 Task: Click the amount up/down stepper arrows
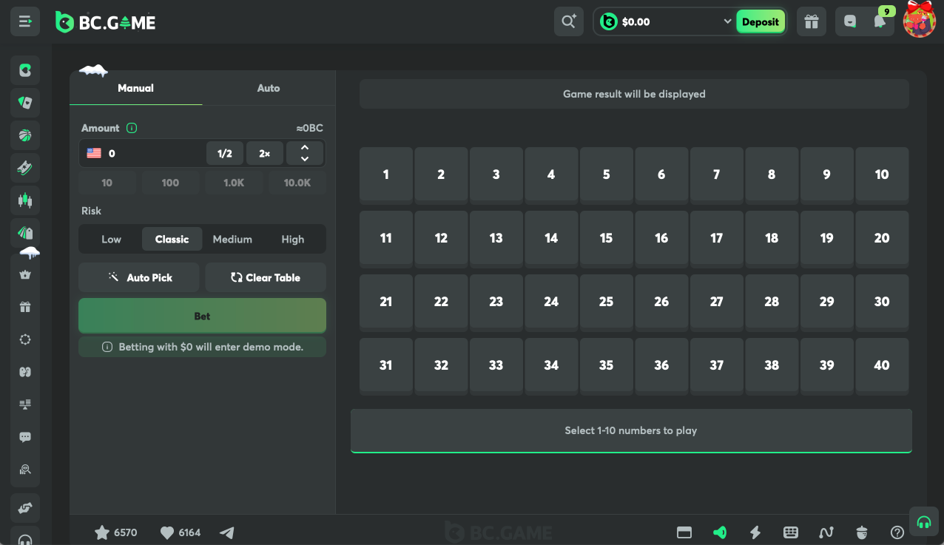[x=305, y=153]
